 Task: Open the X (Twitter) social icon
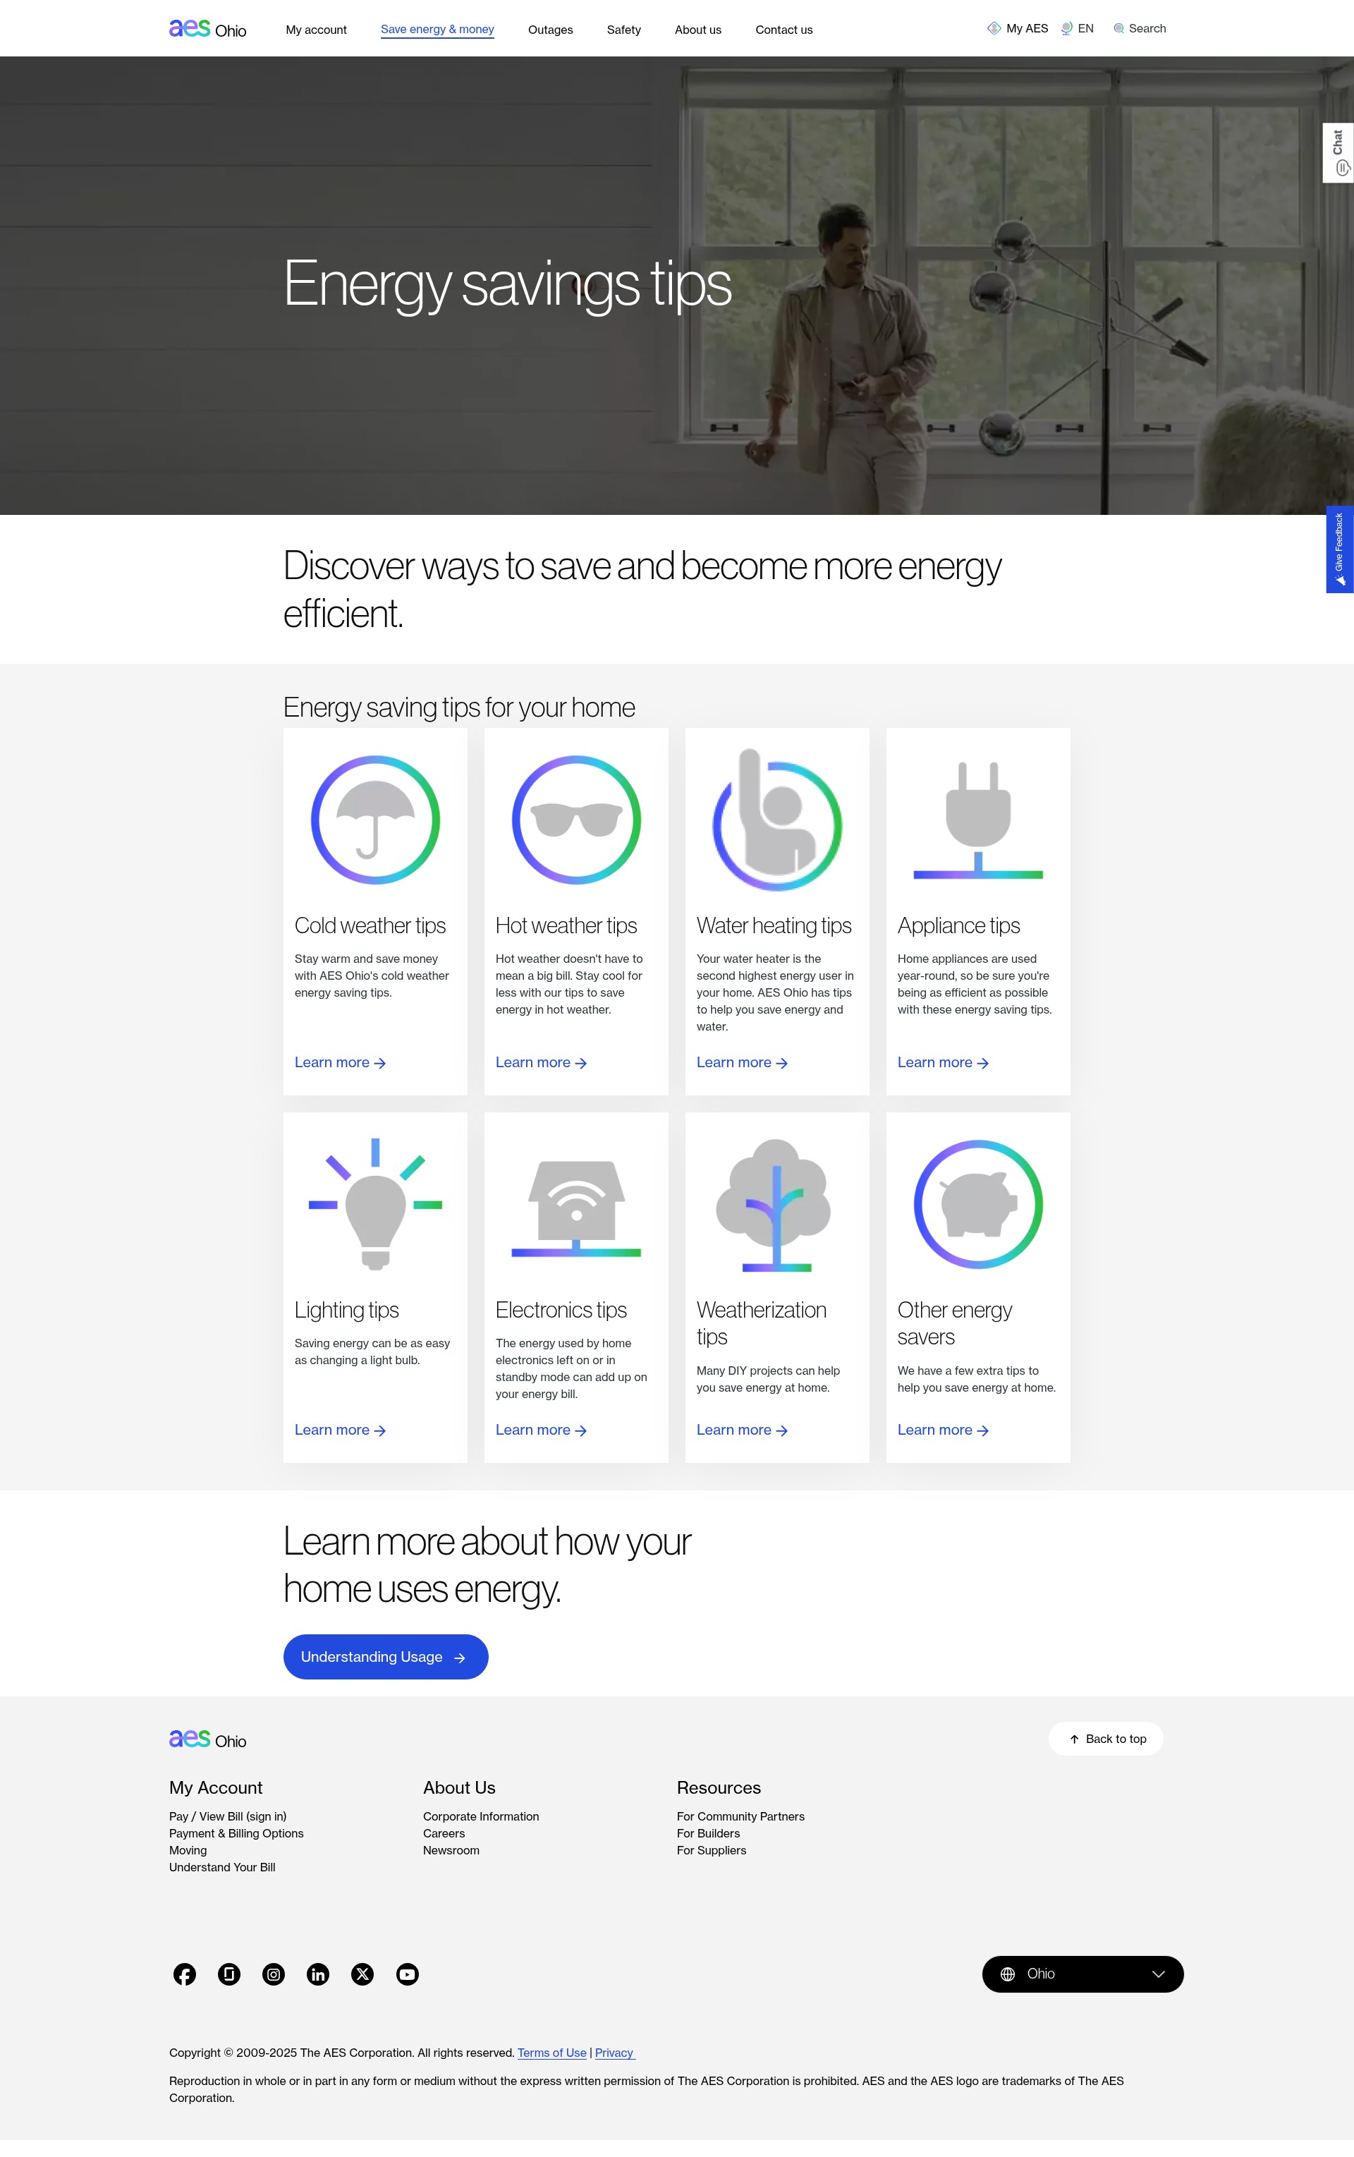[362, 1974]
